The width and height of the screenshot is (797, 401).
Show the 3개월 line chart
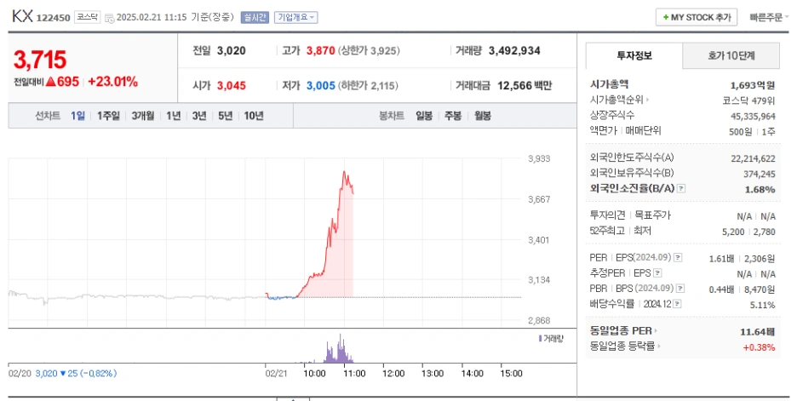[x=143, y=116]
